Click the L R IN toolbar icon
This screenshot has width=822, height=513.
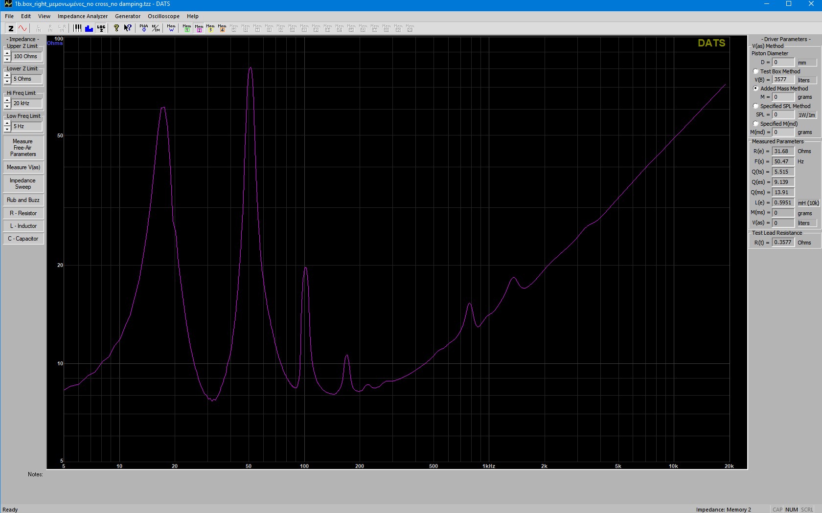click(62, 28)
